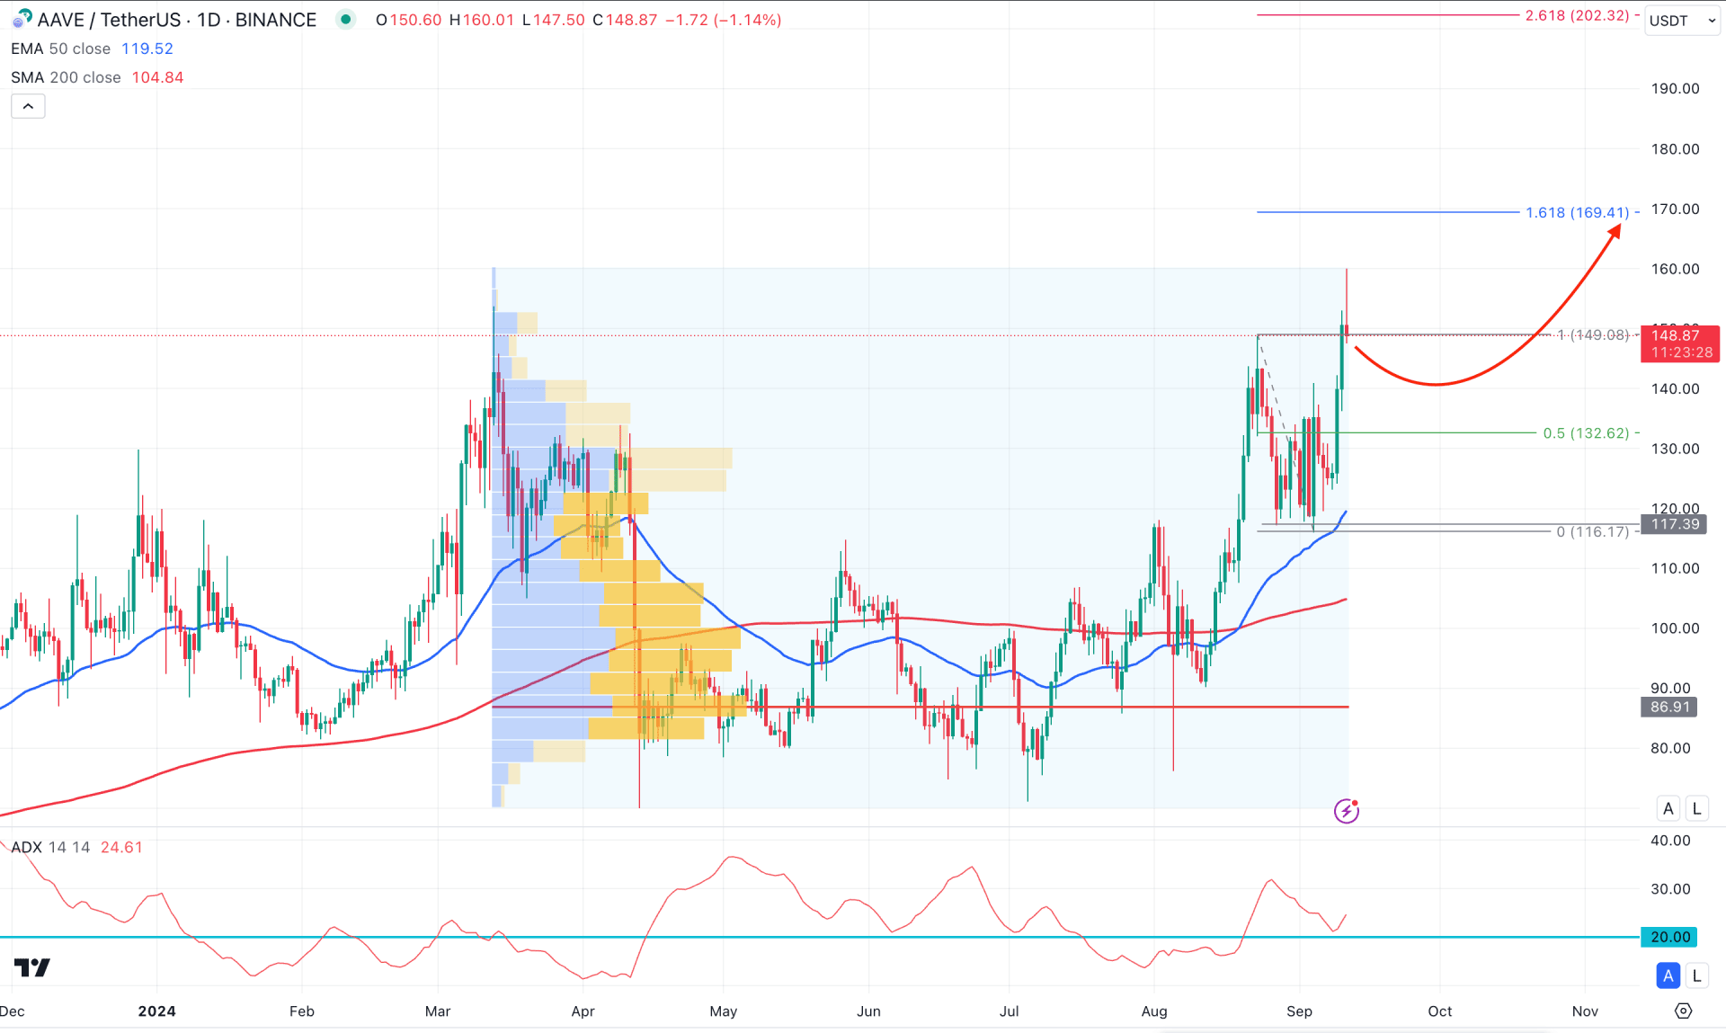Click the Mar time axis label
Screen dimensions: 1726x1033
[438, 1011]
